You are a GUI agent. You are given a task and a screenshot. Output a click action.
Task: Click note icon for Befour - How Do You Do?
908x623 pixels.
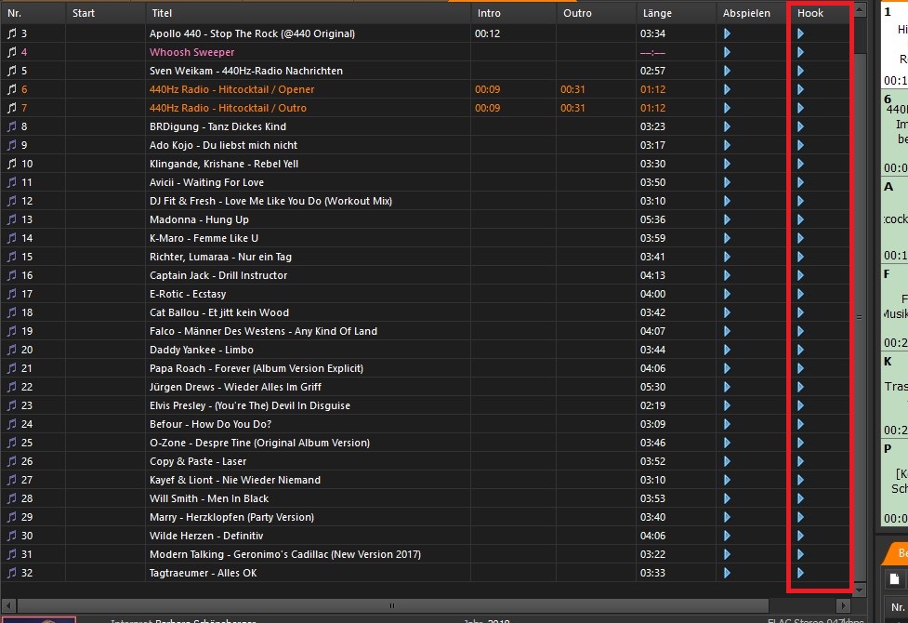[x=11, y=424]
